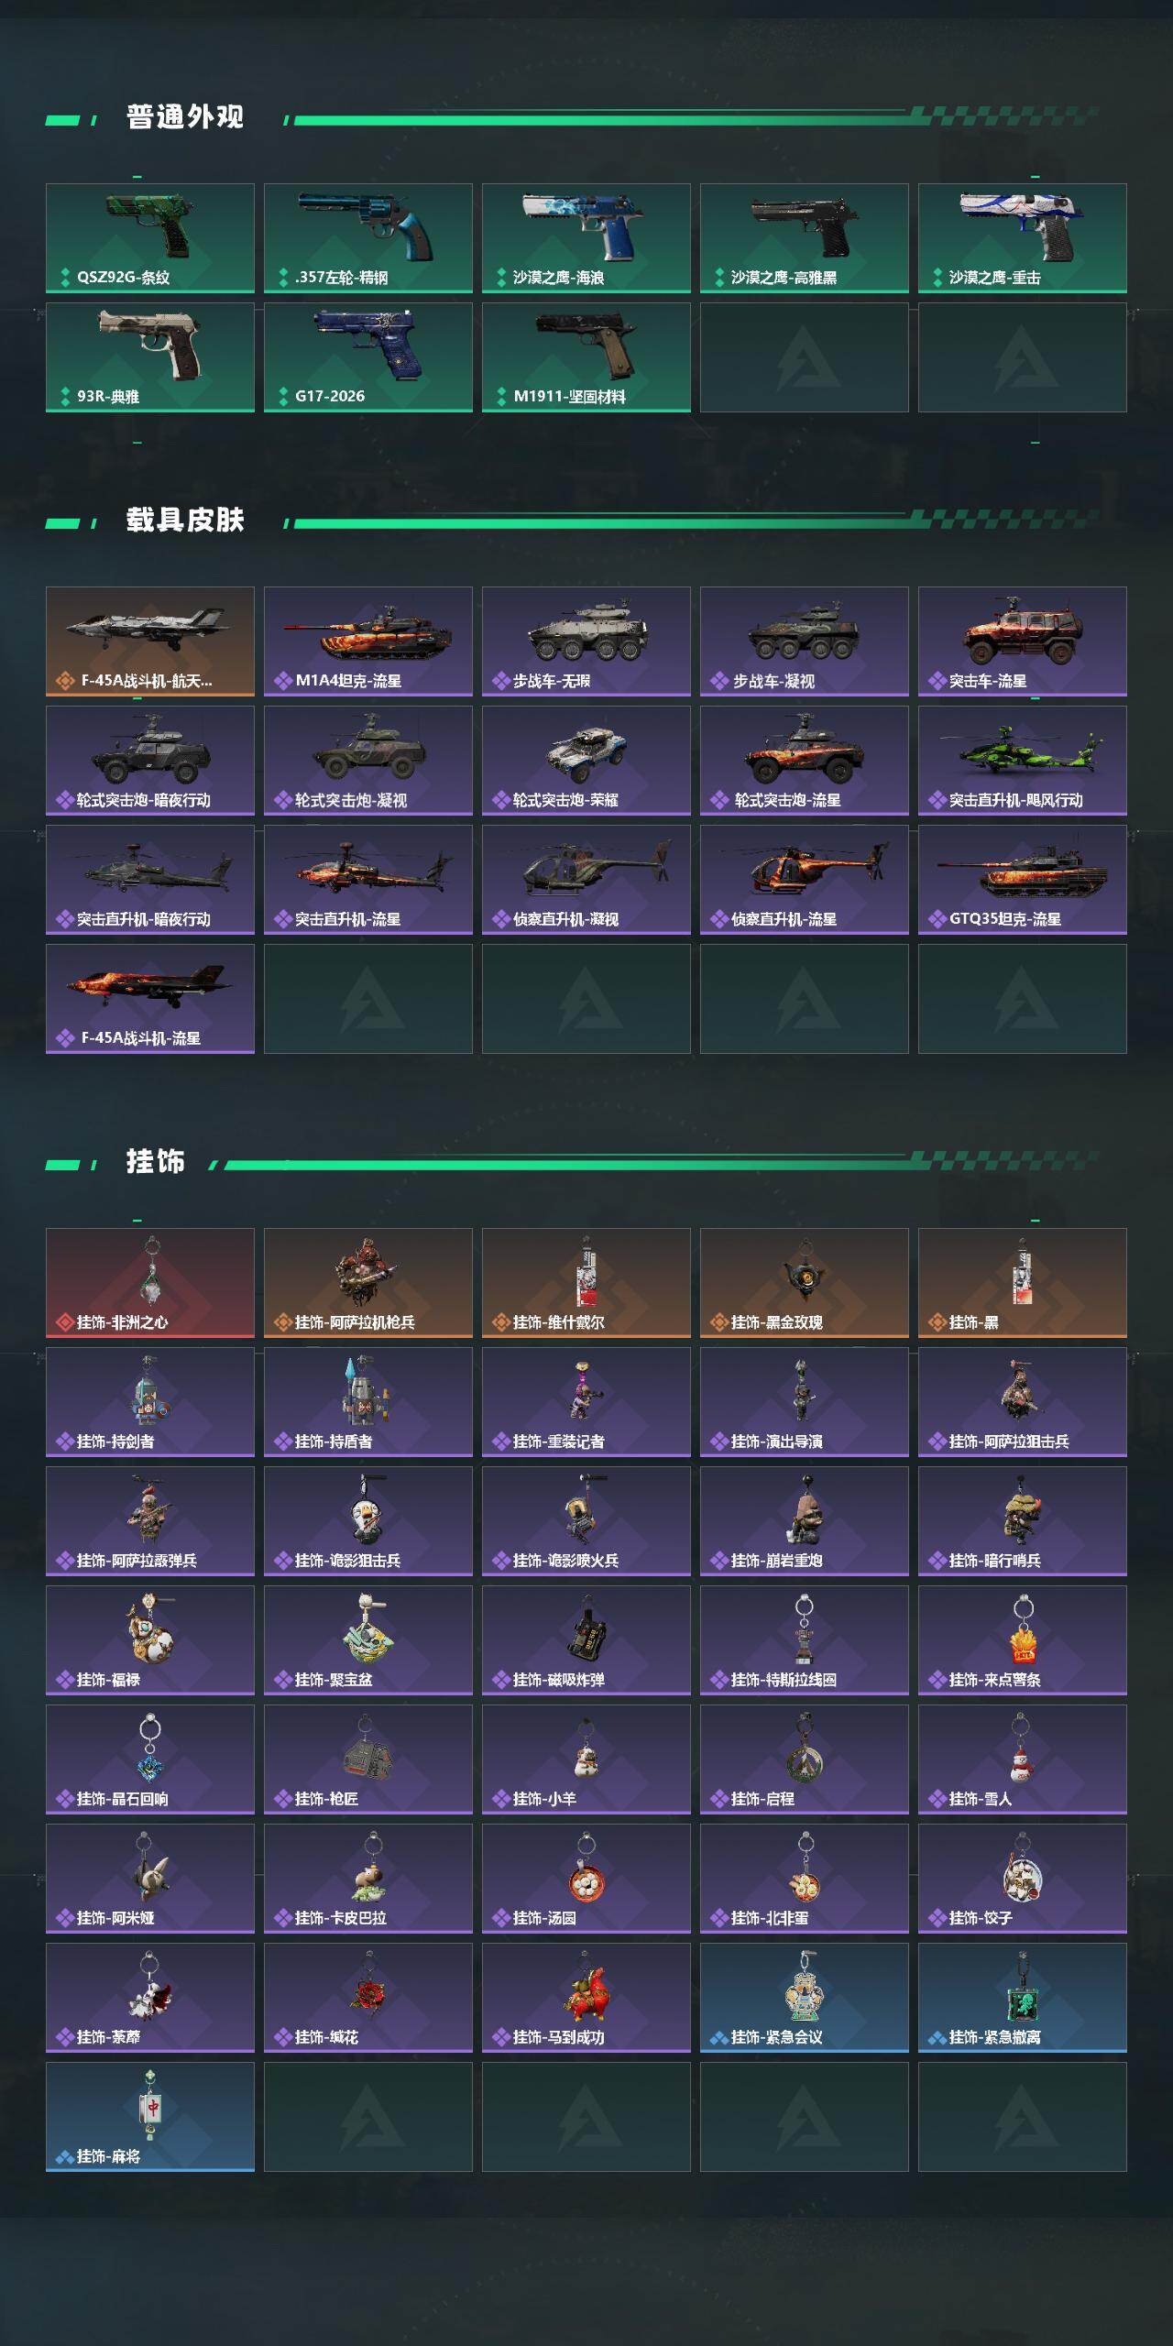Click the 挂饰-紧急撤离 blue charm
This screenshot has width=1173, height=2346.
[1023, 1998]
